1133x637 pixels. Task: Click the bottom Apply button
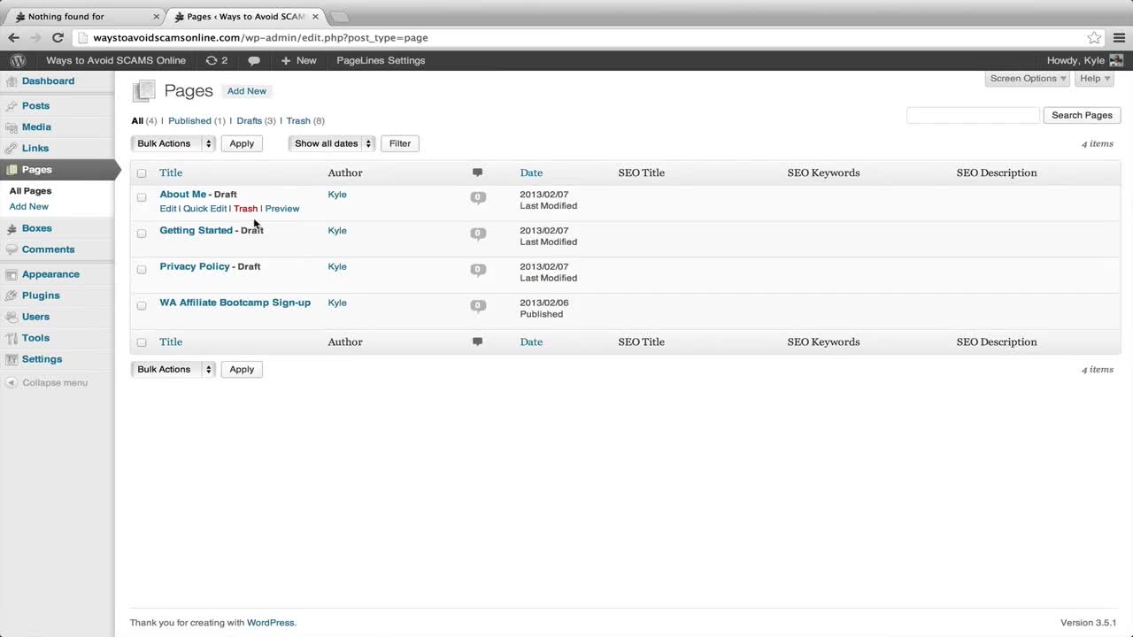[x=242, y=369]
